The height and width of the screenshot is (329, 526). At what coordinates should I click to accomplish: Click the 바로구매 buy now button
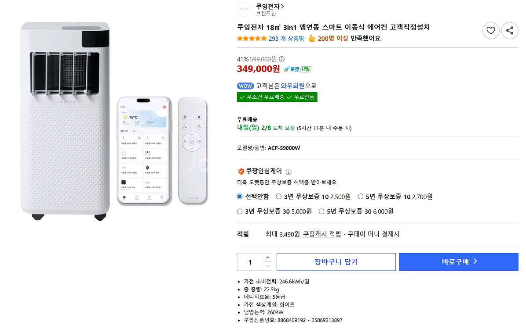click(459, 262)
